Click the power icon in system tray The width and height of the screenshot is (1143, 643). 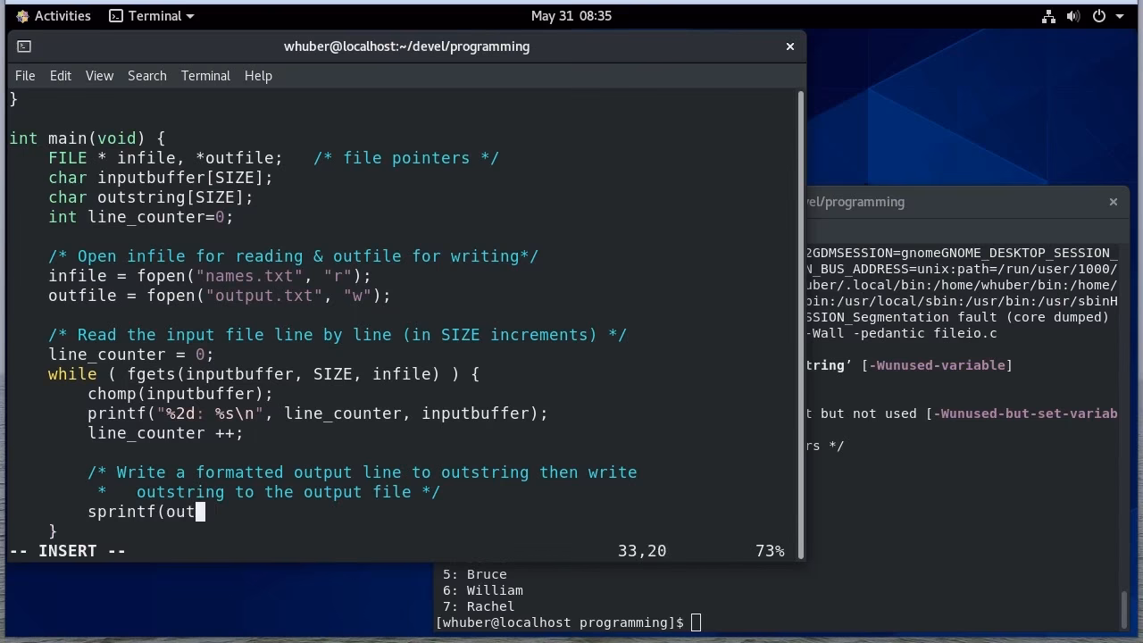tap(1099, 16)
